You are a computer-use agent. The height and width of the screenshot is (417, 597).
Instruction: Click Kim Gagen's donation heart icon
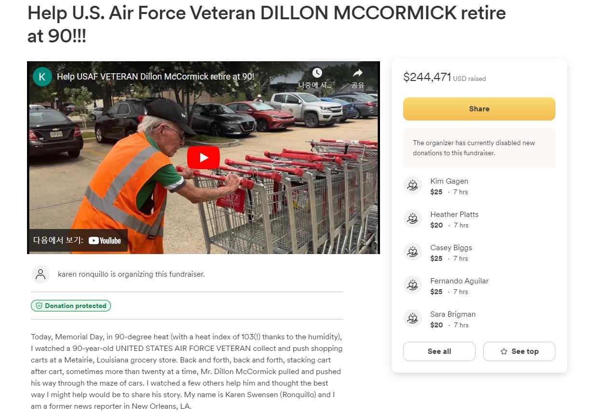pos(412,186)
